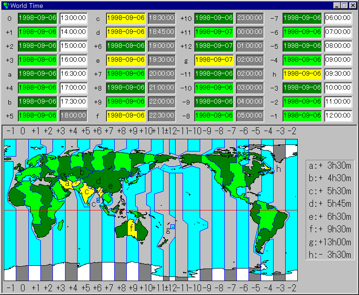Click the yellow 1998-09-07 date for zone g

214,60
